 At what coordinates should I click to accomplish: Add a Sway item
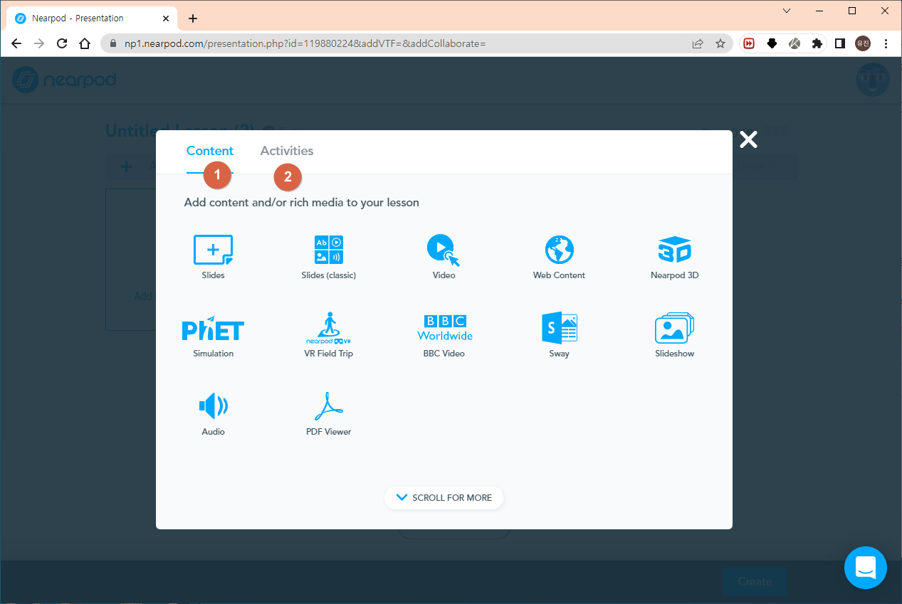[x=559, y=336]
